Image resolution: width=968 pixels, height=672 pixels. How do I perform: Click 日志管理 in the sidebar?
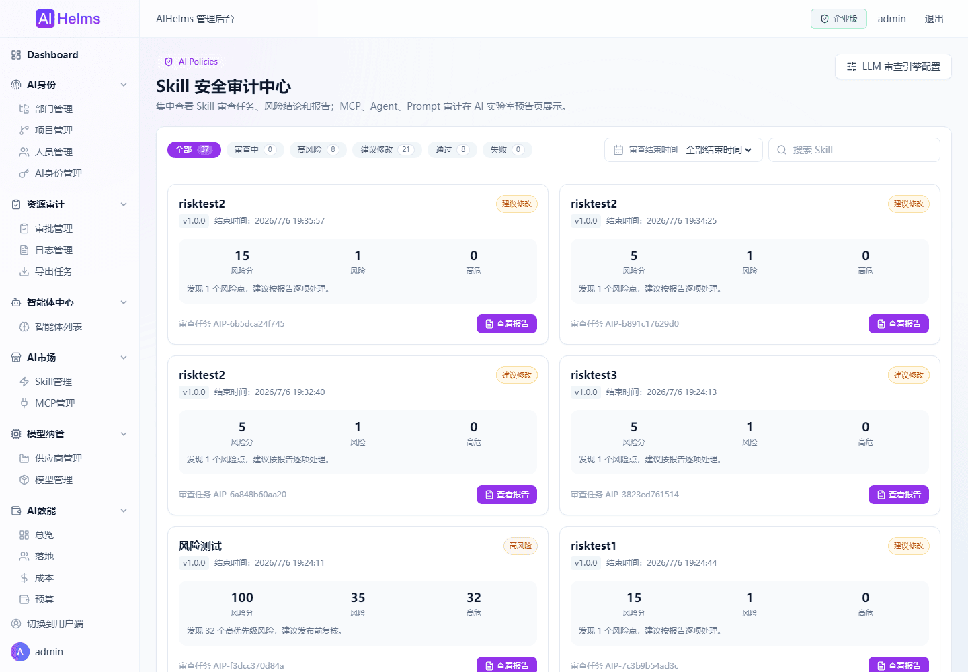(x=54, y=250)
